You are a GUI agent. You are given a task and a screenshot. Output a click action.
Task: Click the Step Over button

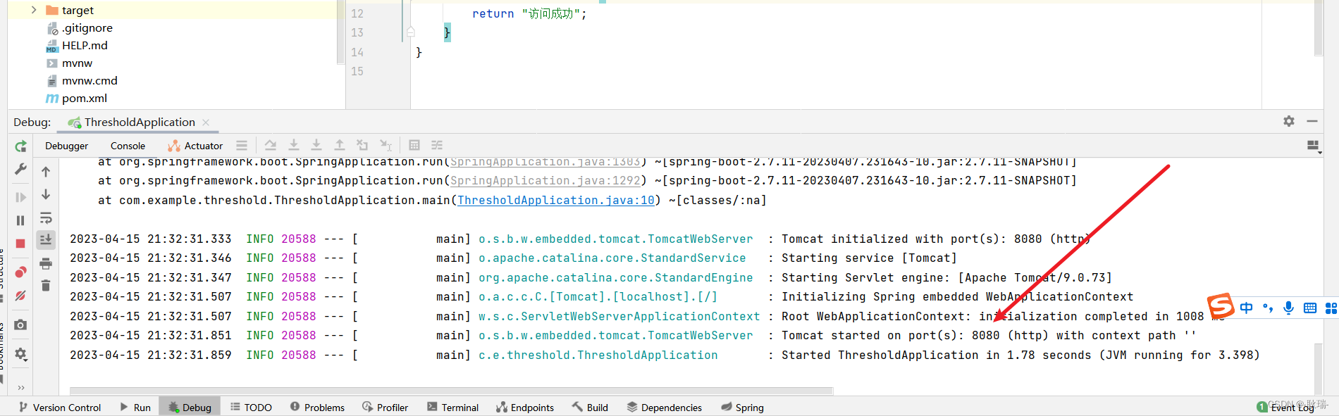tap(294, 145)
